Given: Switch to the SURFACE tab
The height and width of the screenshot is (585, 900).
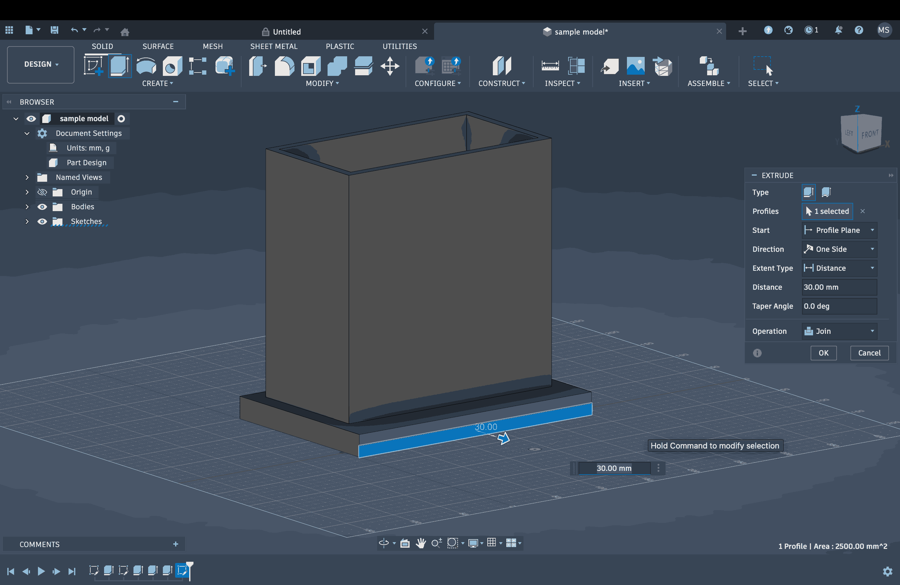Looking at the screenshot, I should point(158,46).
